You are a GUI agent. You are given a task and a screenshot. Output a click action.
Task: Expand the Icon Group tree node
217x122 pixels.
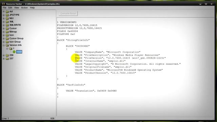[4, 42]
